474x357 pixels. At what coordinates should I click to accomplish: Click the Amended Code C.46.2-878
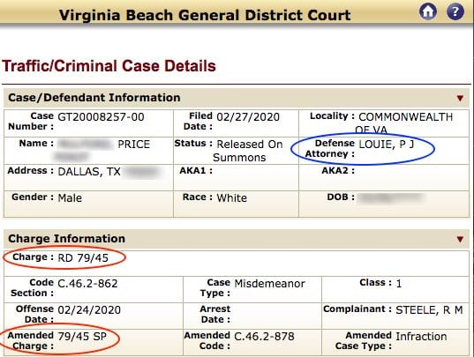[x=264, y=336]
